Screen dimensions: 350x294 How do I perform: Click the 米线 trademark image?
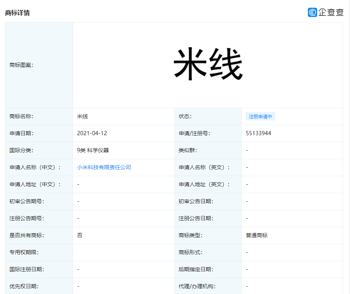(x=208, y=65)
